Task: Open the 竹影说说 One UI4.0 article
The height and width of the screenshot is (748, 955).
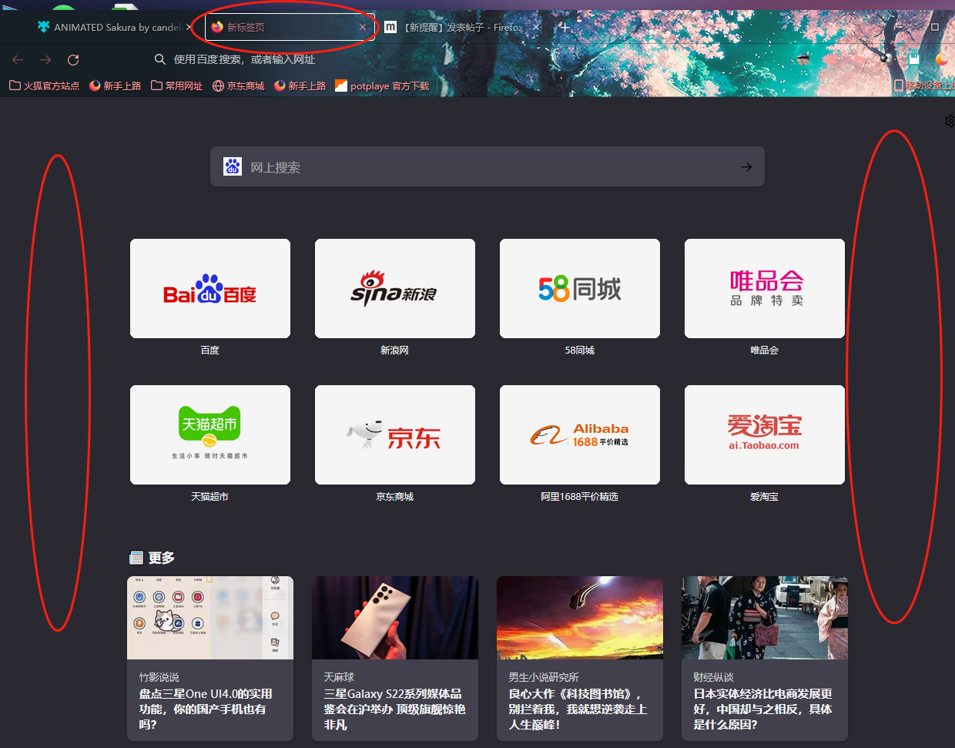Action: pyautogui.click(x=210, y=659)
